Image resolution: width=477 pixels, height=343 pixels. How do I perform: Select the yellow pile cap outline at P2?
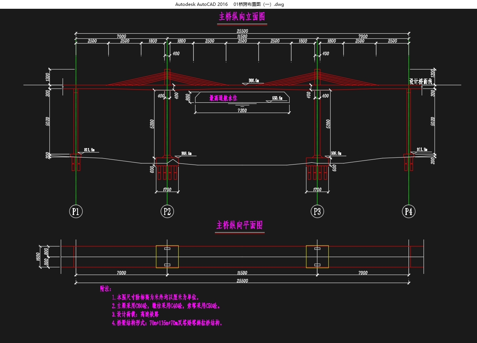[x=167, y=257]
